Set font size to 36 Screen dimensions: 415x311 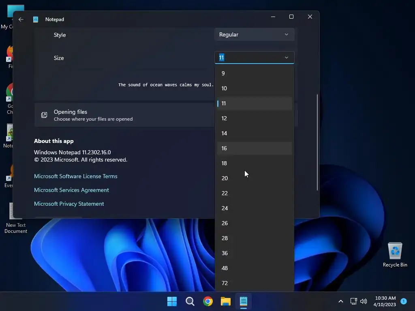click(x=255, y=253)
